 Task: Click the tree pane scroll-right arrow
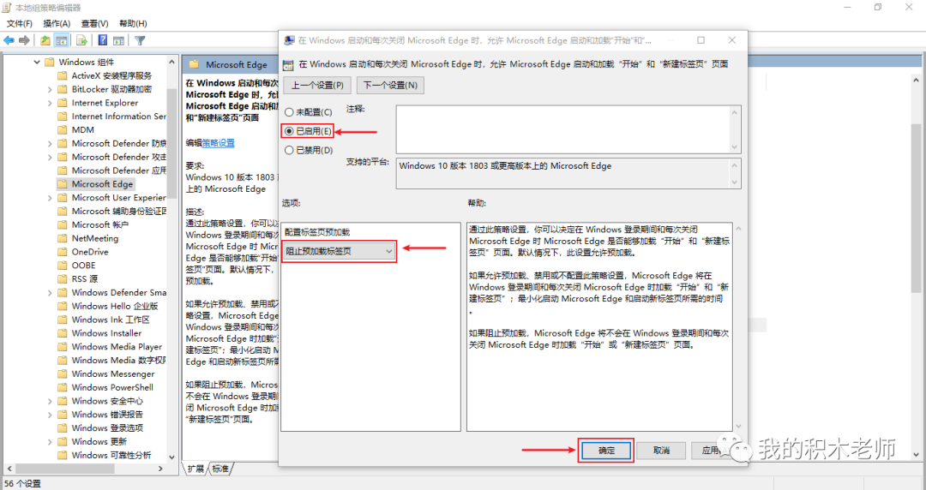point(160,469)
